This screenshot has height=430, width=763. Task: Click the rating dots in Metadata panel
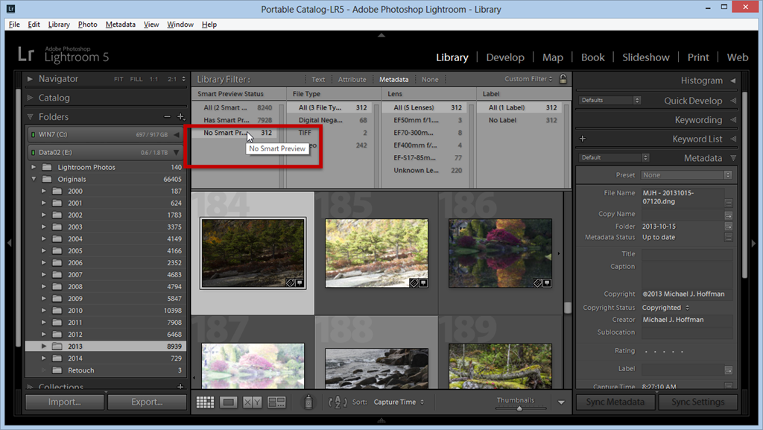pyautogui.click(x=665, y=351)
